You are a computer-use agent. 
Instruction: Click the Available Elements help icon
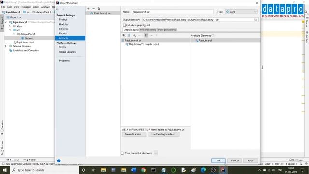(x=213, y=35)
